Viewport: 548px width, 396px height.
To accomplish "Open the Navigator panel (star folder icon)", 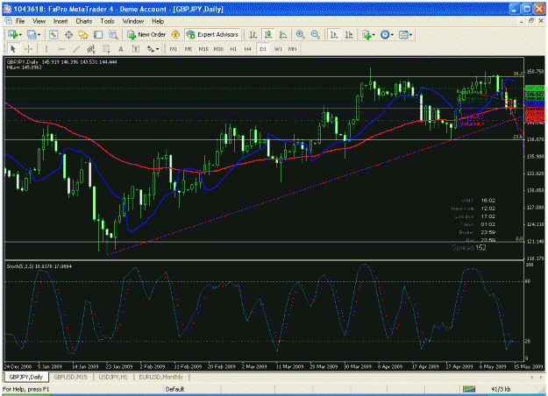I will 83,34.
